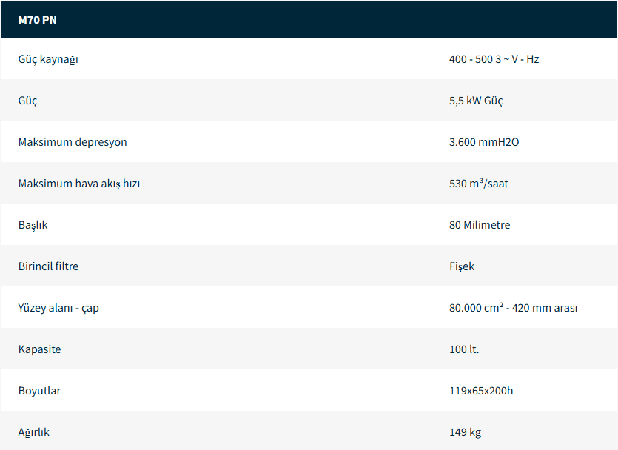
Task: Select the Ağırlık row label
Action: [34, 432]
